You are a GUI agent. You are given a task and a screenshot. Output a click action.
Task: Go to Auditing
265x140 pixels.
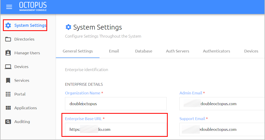click(x=22, y=121)
